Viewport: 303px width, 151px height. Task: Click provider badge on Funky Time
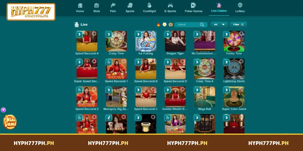coord(226,34)
